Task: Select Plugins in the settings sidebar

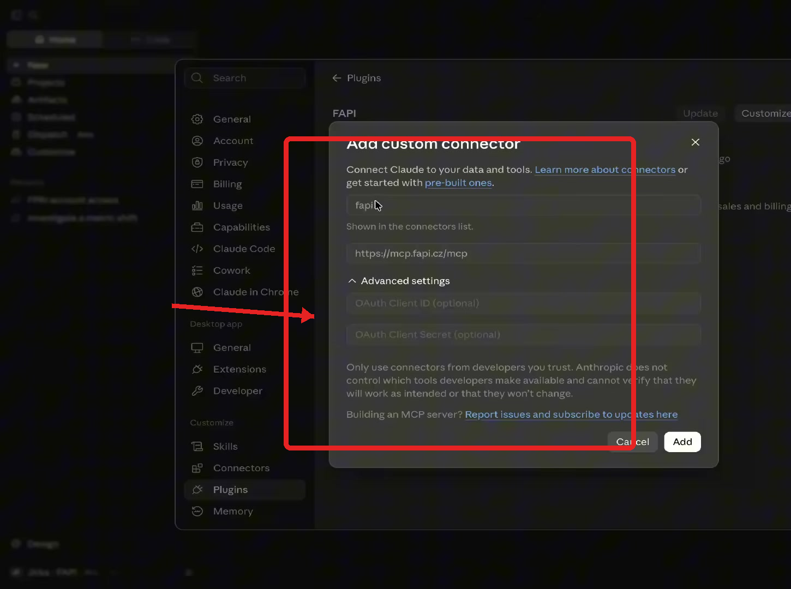Action: click(x=244, y=490)
